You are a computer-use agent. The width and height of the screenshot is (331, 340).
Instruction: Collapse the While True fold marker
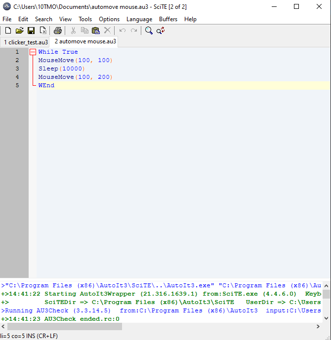click(x=33, y=52)
